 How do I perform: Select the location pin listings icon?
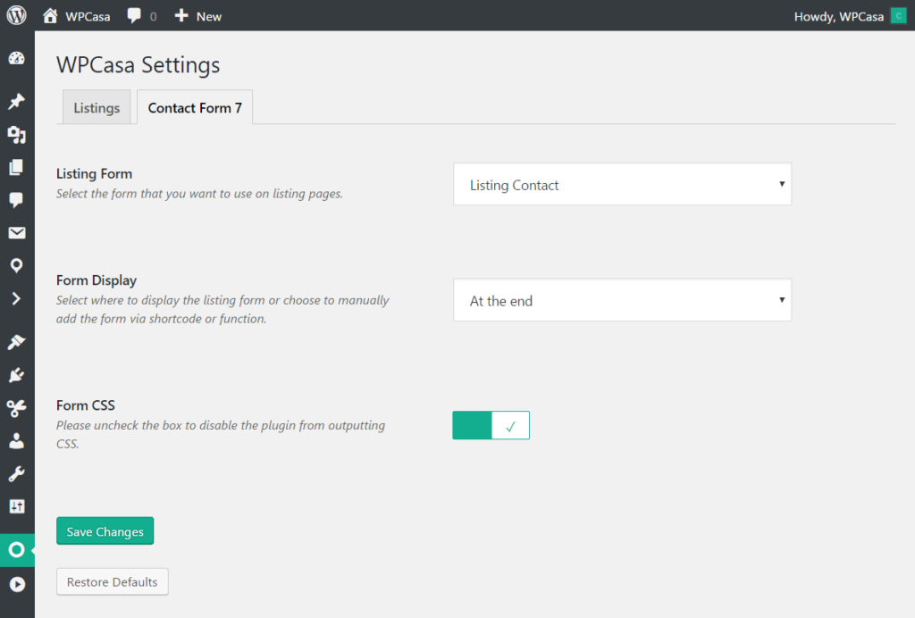tap(17, 265)
